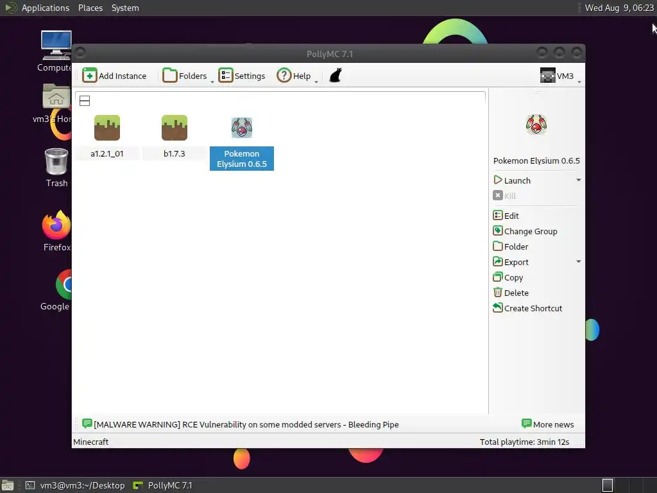This screenshot has height=493, width=657.
Task: Click the PollyMC window menu button at title left
Action: (80, 53)
